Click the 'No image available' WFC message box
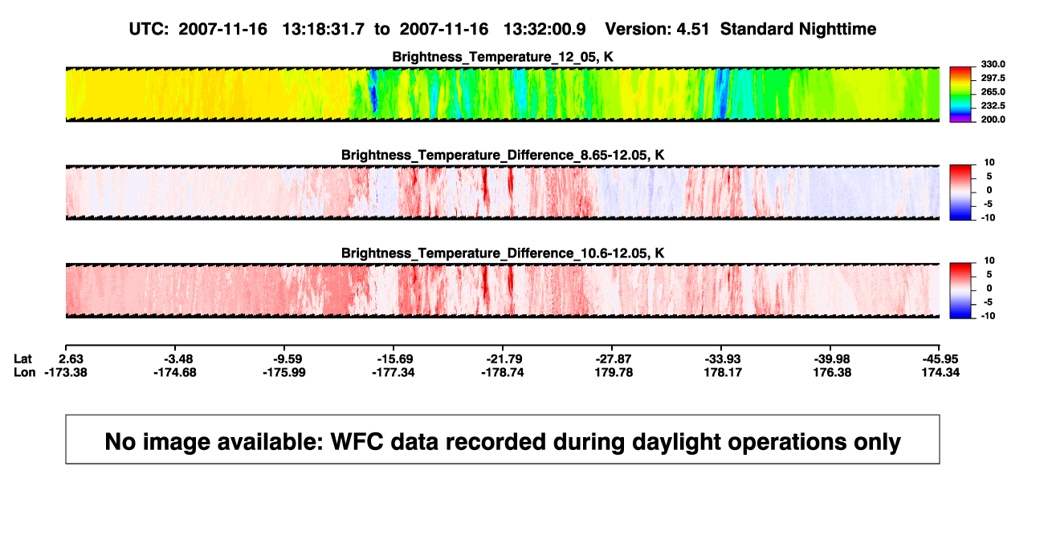This screenshot has width=1044, height=535. [503, 439]
